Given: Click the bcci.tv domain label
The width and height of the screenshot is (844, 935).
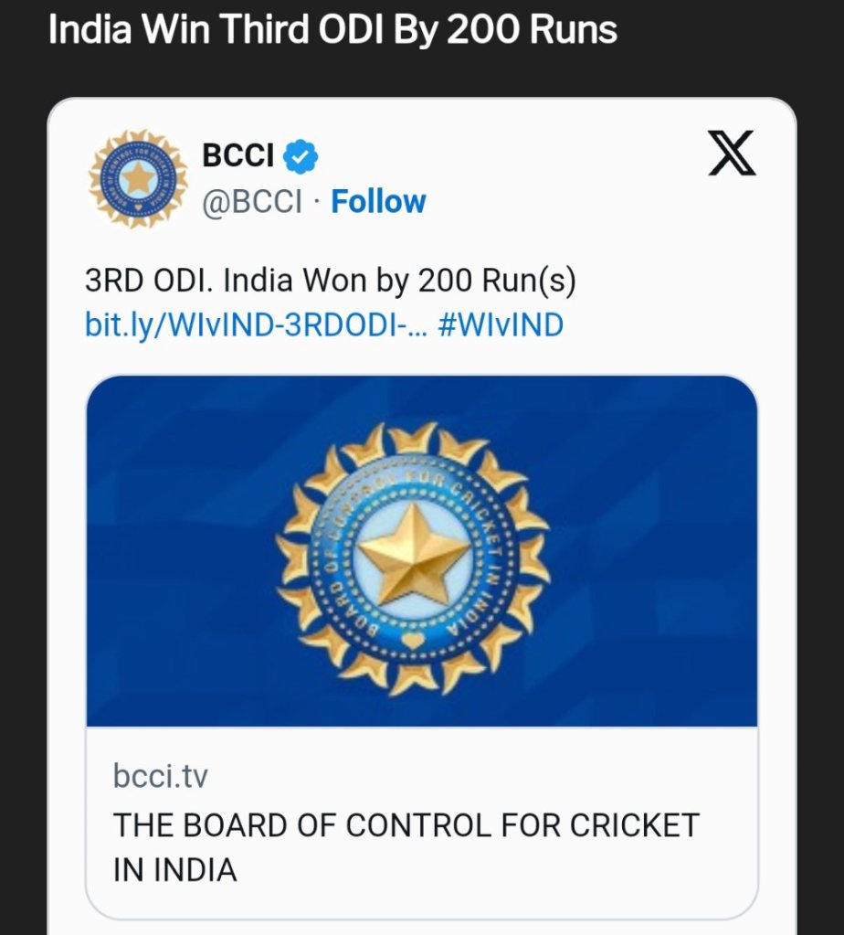Looking at the screenshot, I should click(x=161, y=777).
